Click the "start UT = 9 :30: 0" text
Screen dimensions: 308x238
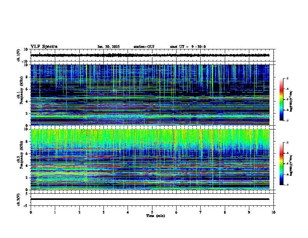click(x=188, y=47)
